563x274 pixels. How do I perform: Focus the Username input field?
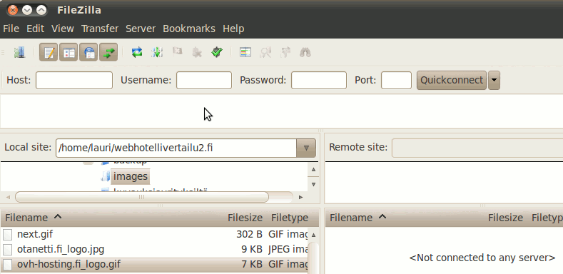(x=204, y=80)
